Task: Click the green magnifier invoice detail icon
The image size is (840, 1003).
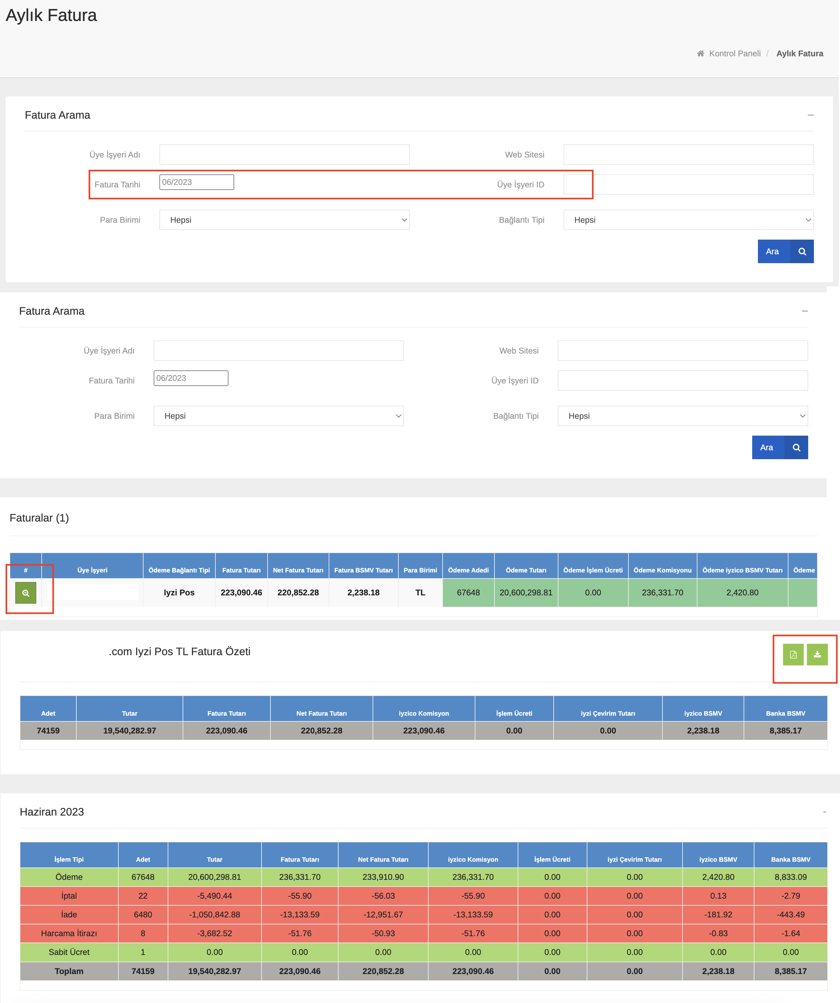Action: 26,593
